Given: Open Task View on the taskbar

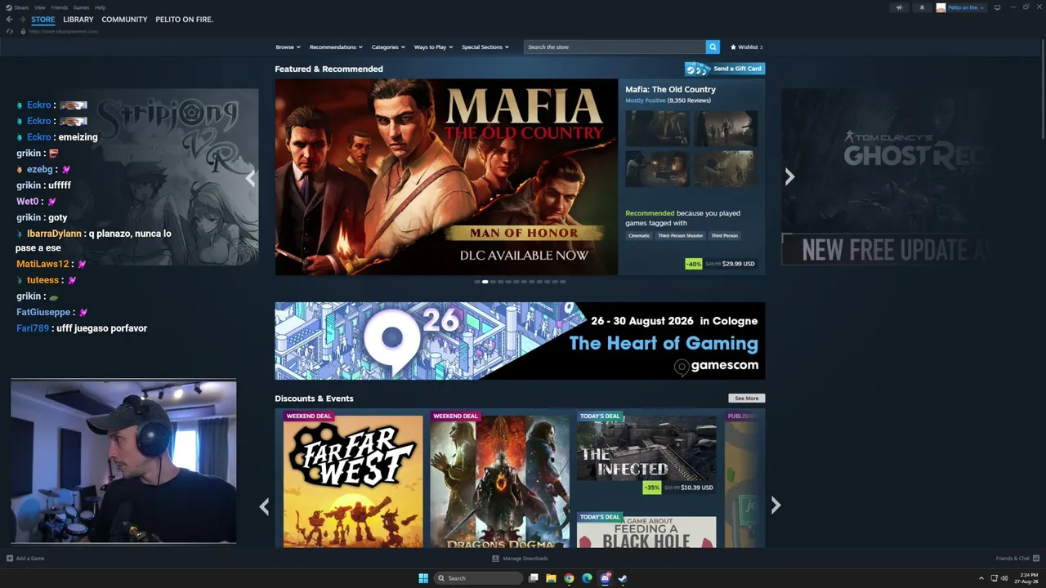Looking at the screenshot, I should point(534,578).
